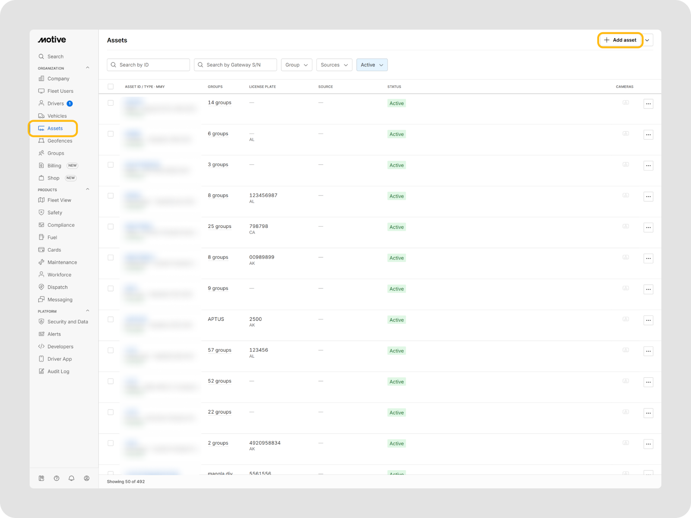Screen dimensions: 691x518
Task: Expand the Sources filter dropdown
Action: pyautogui.click(x=334, y=65)
